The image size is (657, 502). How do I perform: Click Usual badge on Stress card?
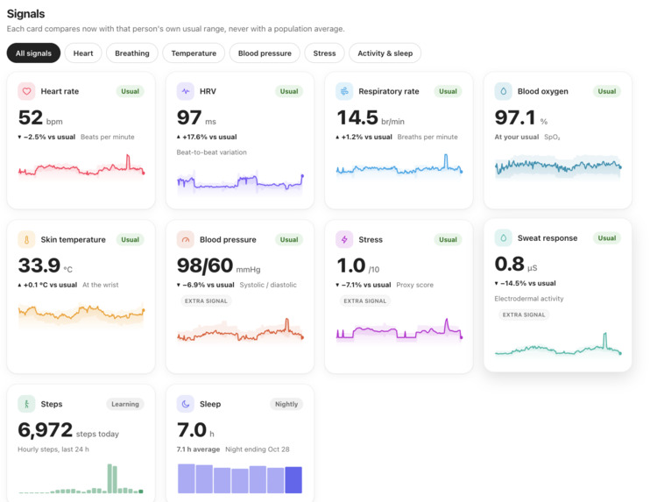[448, 240]
